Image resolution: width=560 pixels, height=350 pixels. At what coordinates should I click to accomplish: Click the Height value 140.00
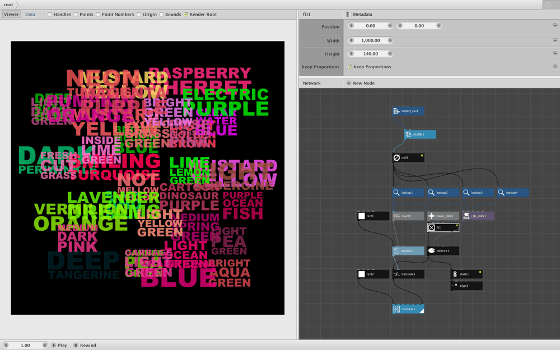[371, 54]
